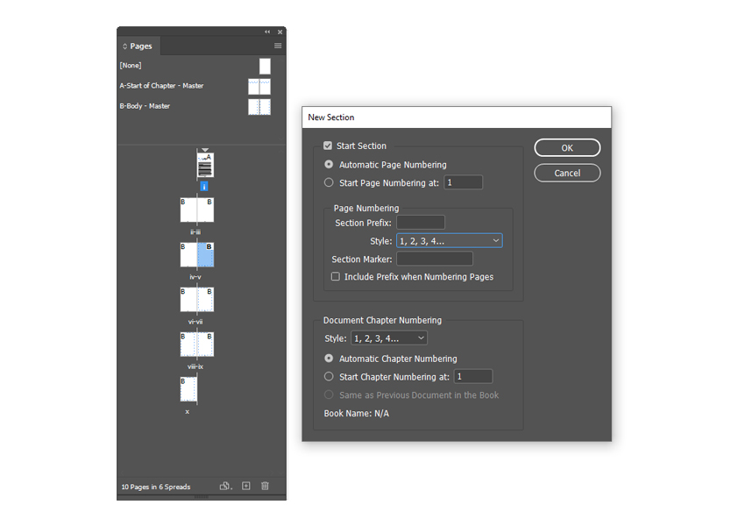Click the Book Name: N/A text
This screenshot has width=745, height=526.
[x=357, y=414]
